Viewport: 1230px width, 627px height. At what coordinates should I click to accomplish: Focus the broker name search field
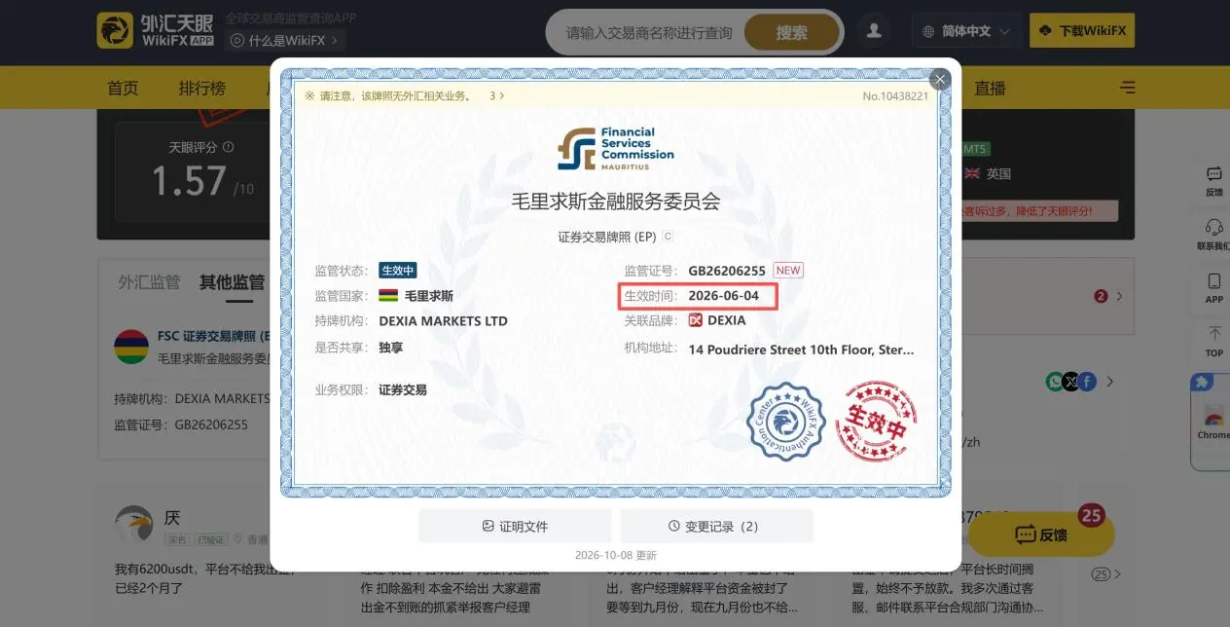649,32
